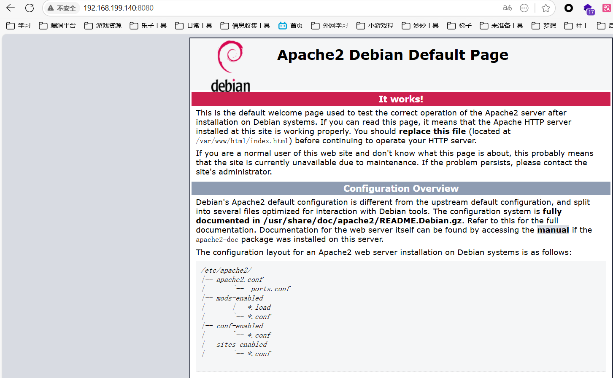
Task: Click the 'It works!' red banner
Action: coord(401,99)
